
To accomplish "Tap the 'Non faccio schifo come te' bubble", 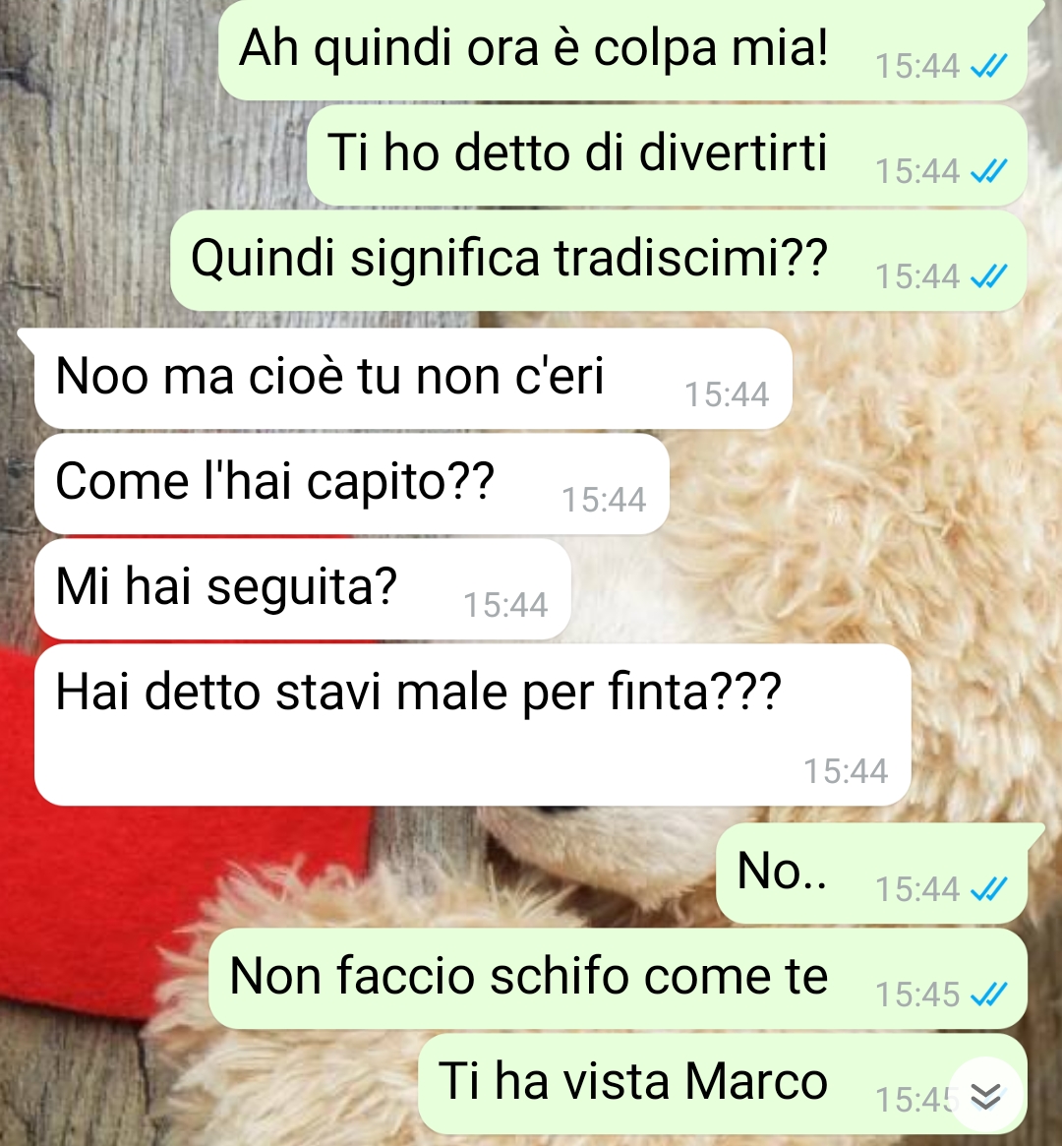I will click(x=619, y=979).
